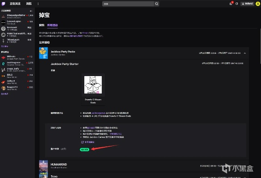Image resolution: width=261 pixels, height=178 pixels.
Task: Open notifications inbox with red badge
Action: click(x=231, y=4)
